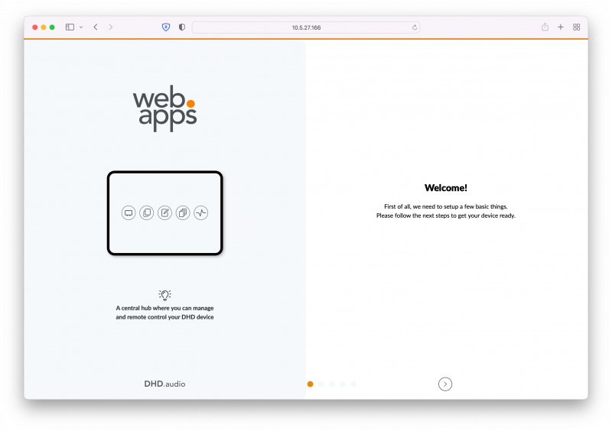Toggle the Safari sidebar button
612x431 pixels.
tap(70, 27)
